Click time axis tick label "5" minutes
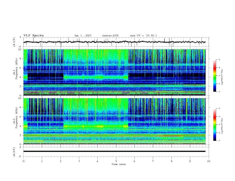Viewport: 235px width, 181px height. pos(116,161)
